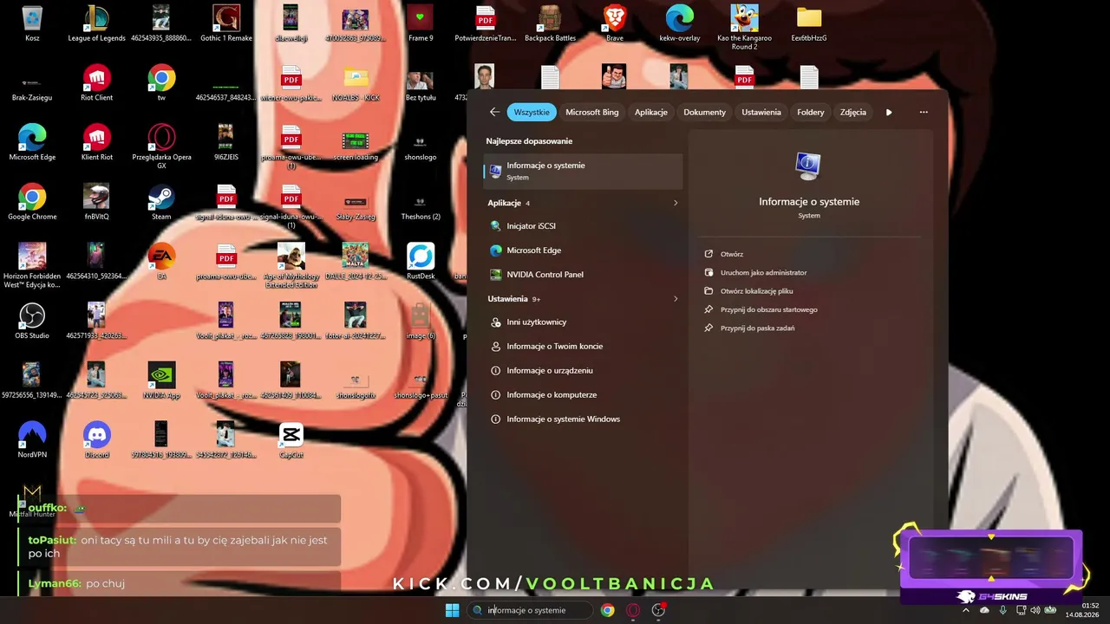Open the Discord desktop shortcut
Image resolution: width=1110 pixels, height=624 pixels.
[x=96, y=439]
